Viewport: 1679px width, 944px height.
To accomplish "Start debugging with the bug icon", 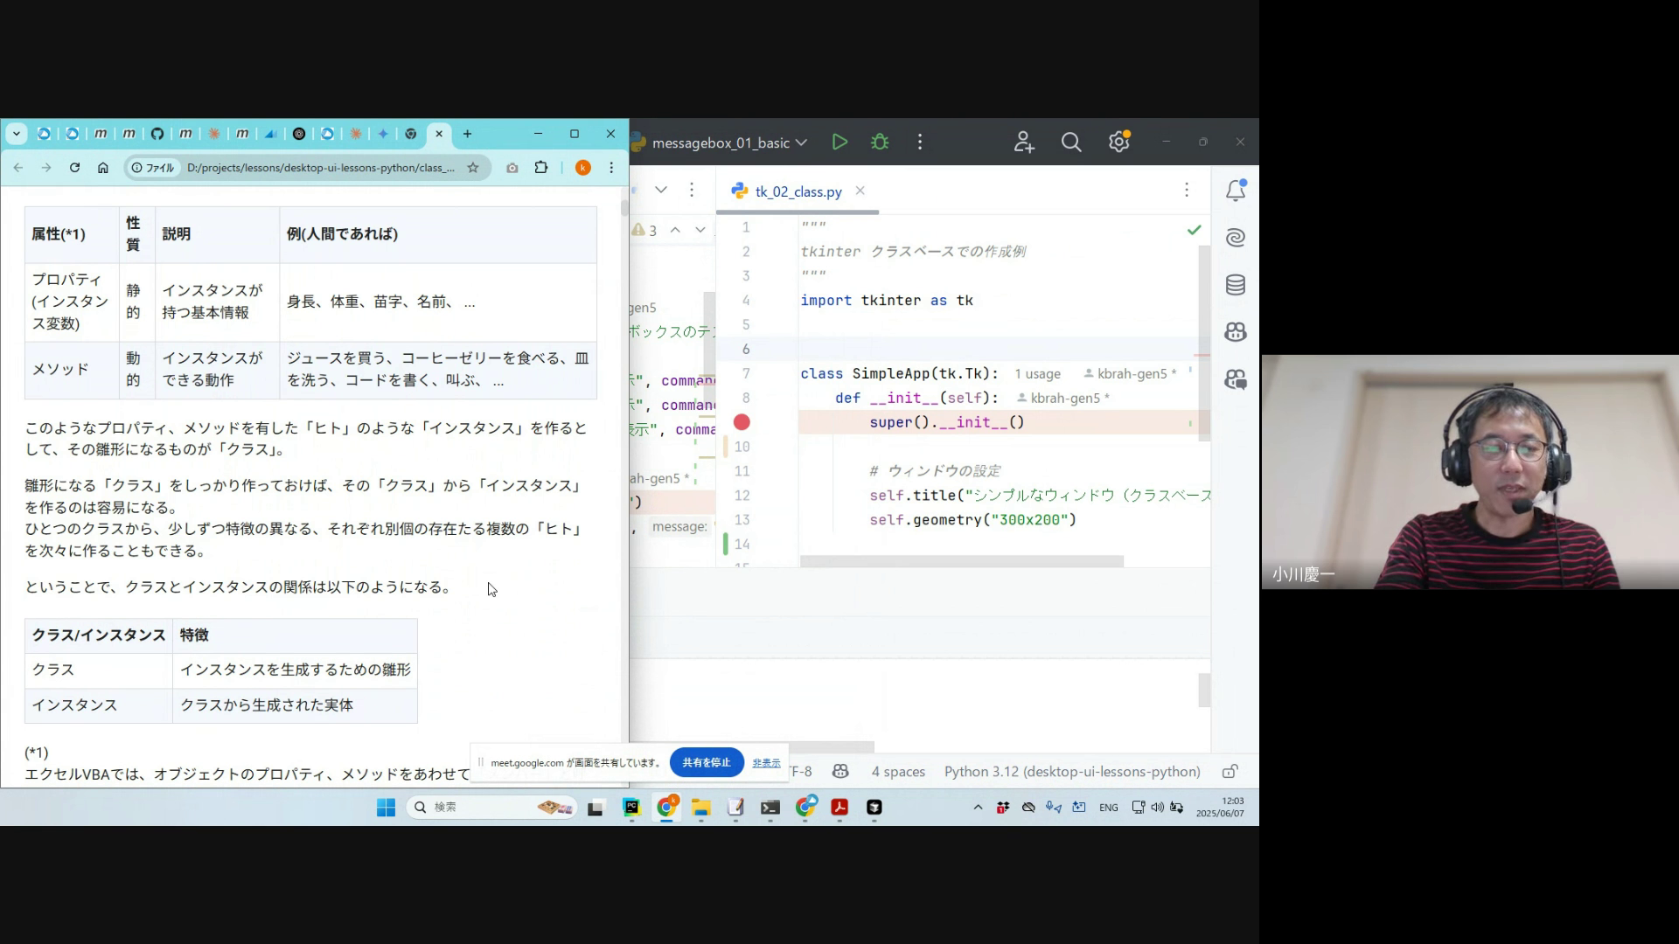I will 880,142.
